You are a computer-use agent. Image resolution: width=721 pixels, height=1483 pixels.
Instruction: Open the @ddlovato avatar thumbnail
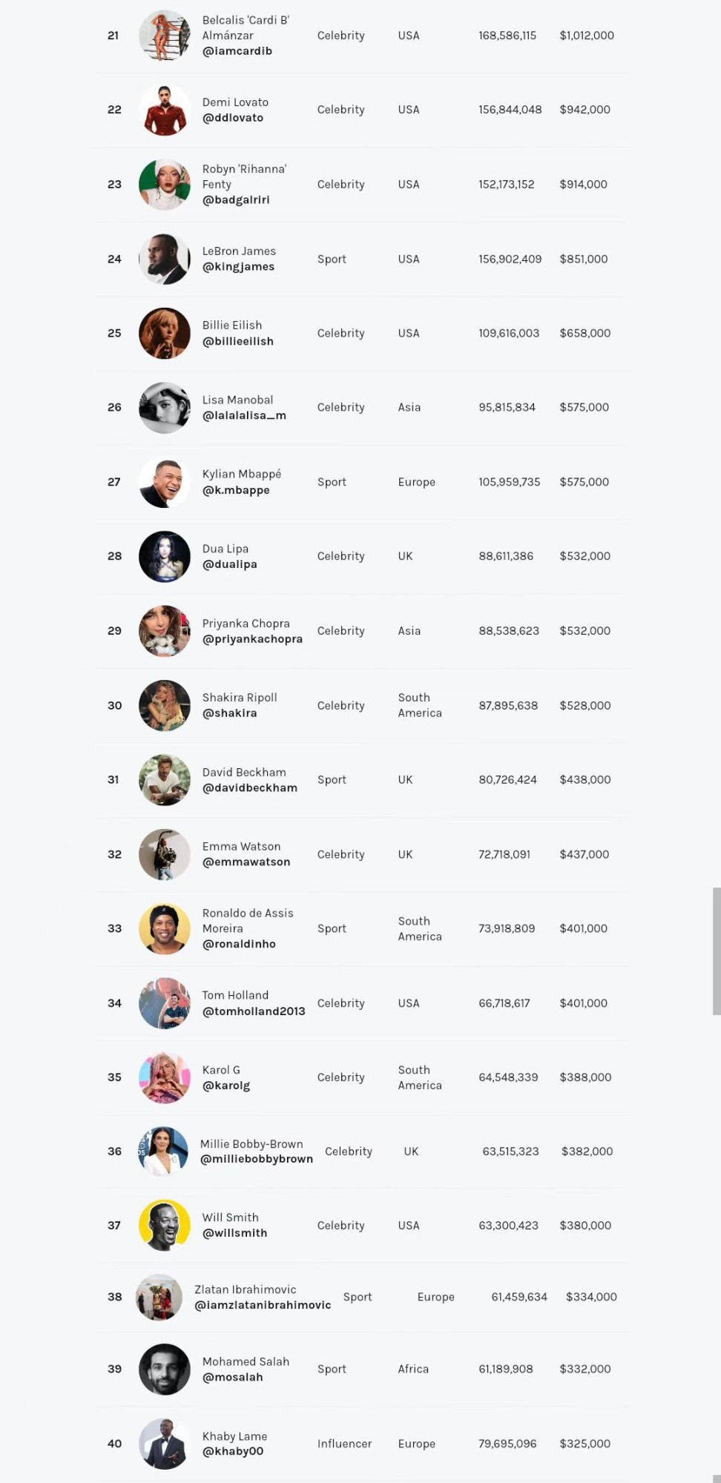coord(165,110)
